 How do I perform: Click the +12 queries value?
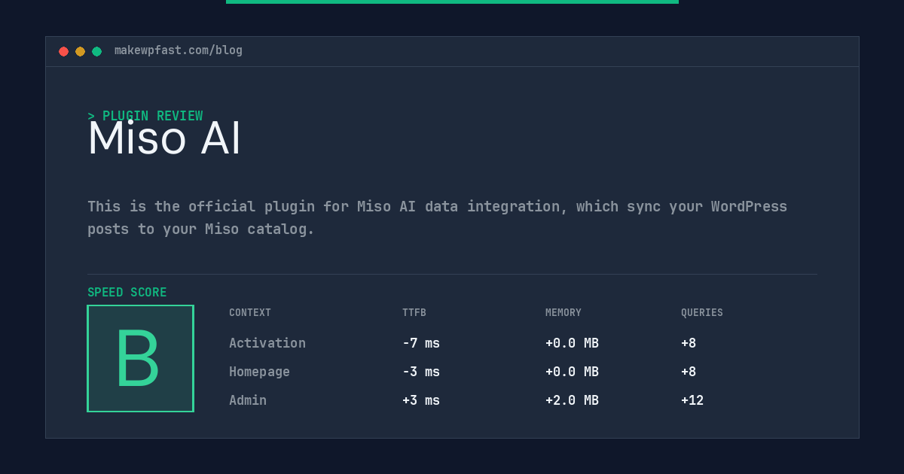coord(692,400)
